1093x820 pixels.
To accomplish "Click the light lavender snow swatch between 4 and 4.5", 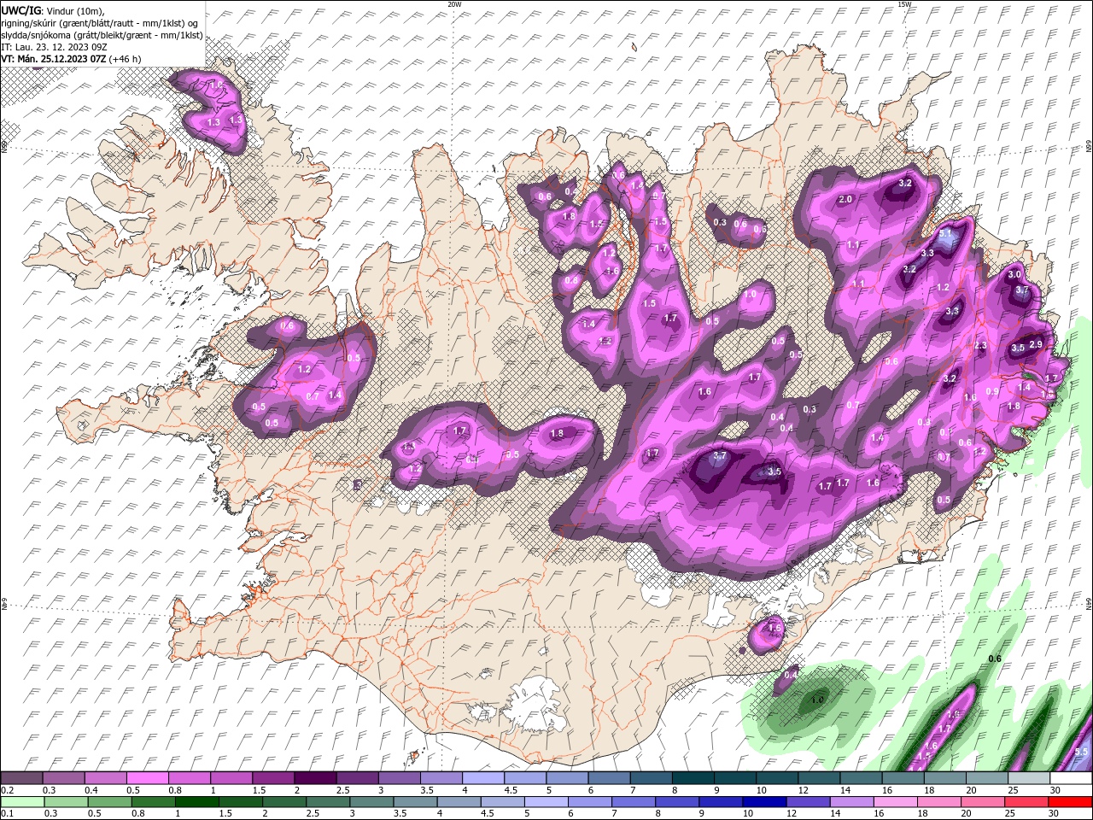I will coord(482,778).
